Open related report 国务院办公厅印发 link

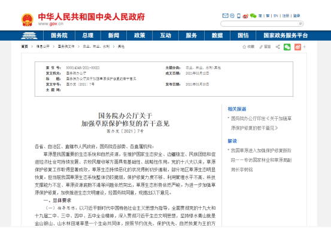(x=261, y=123)
